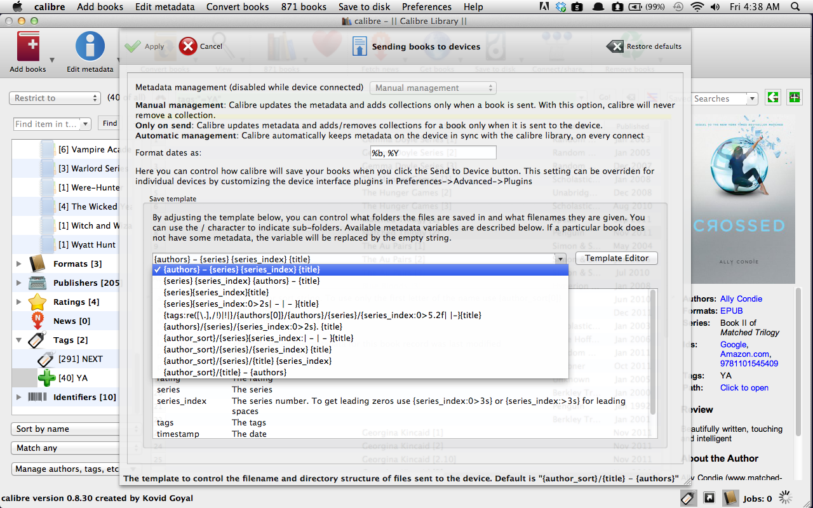Click the Click to open path link
This screenshot has width=813, height=508.
tap(744, 388)
